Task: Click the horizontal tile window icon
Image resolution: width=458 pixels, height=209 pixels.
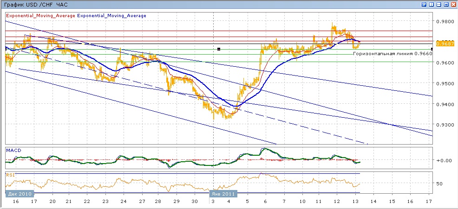Action: (438, 4)
